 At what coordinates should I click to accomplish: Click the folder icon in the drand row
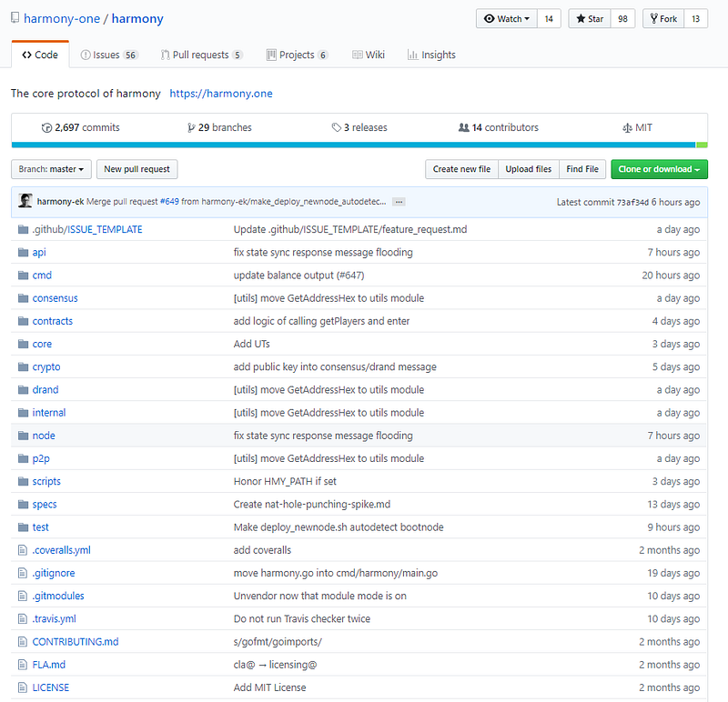pos(24,390)
